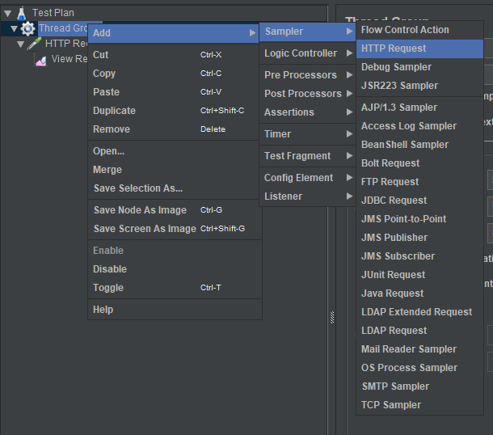Expand the Listener submenu
The height and width of the screenshot is (435, 493).
click(307, 196)
